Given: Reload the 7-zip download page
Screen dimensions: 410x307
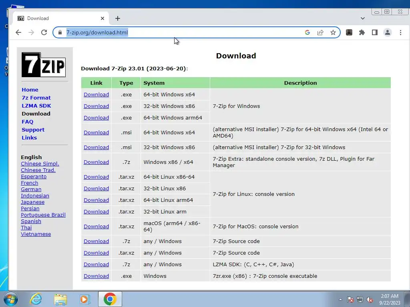Looking at the screenshot, I should point(44,32).
